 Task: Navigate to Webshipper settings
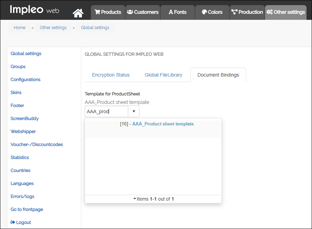(23, 132)
